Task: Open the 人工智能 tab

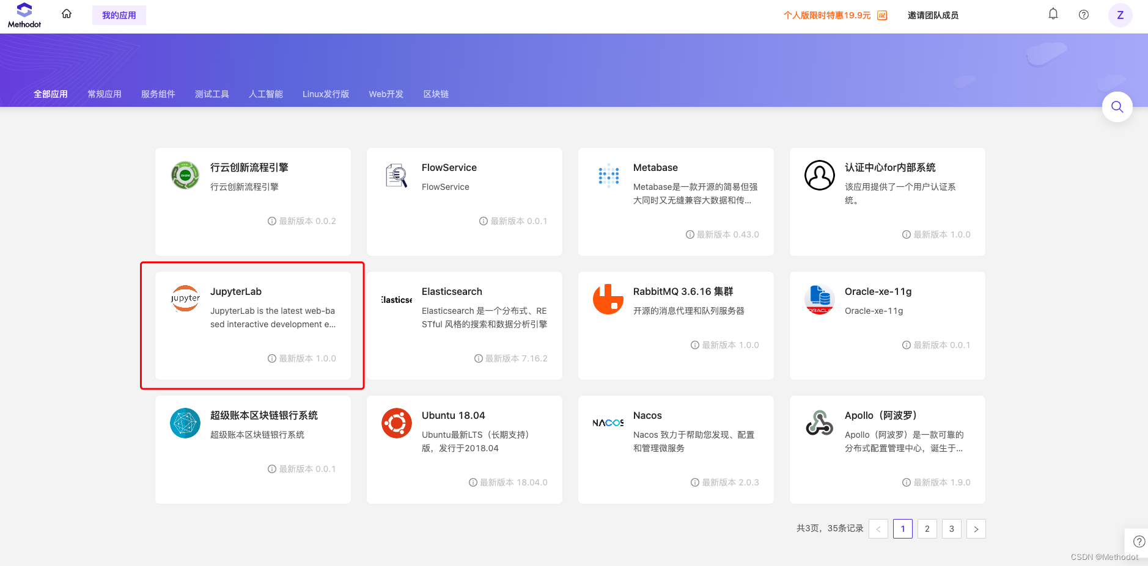Action: click(266, 94)
